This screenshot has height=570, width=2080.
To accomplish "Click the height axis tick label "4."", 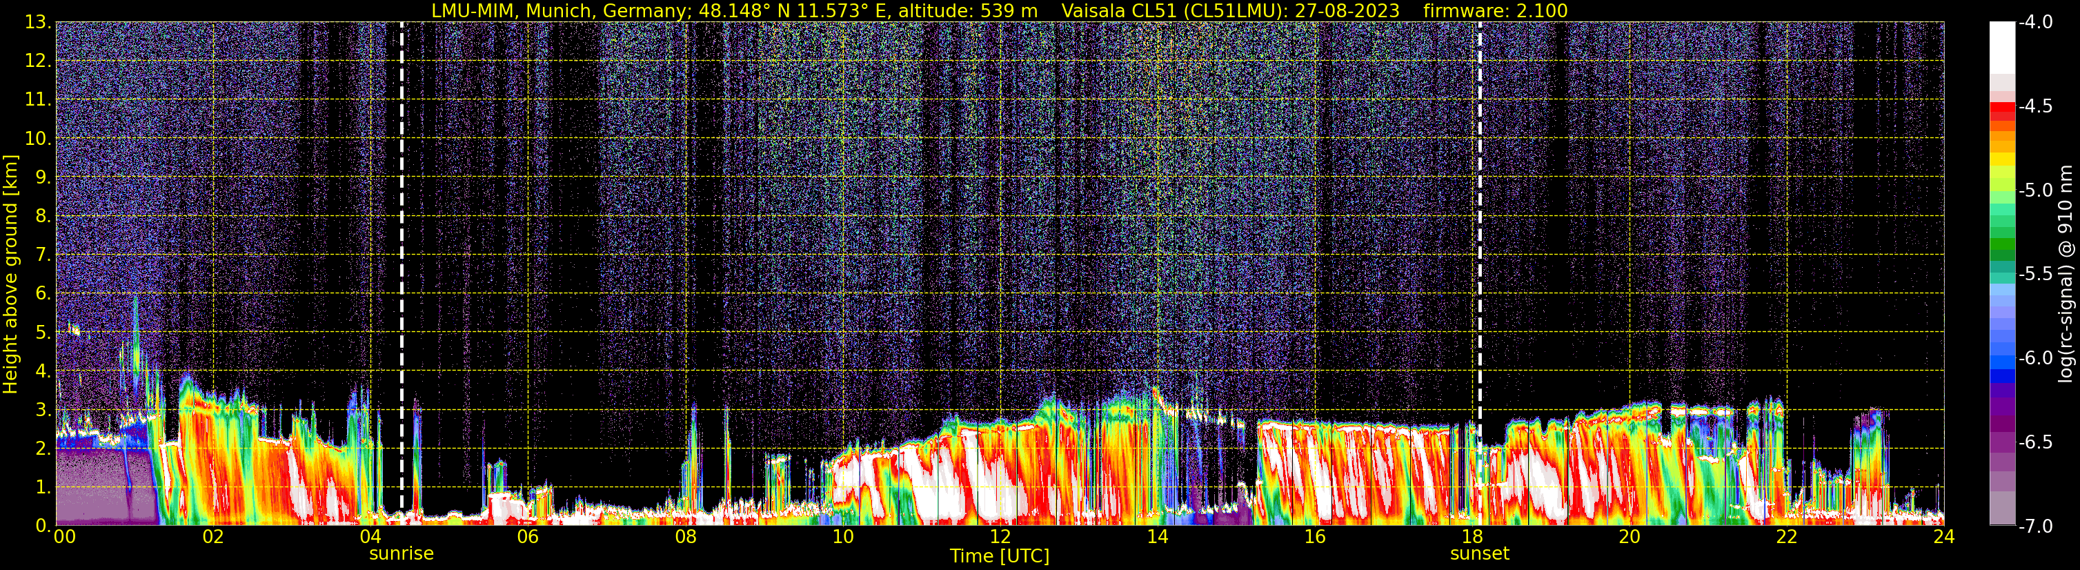I will 43,371.
